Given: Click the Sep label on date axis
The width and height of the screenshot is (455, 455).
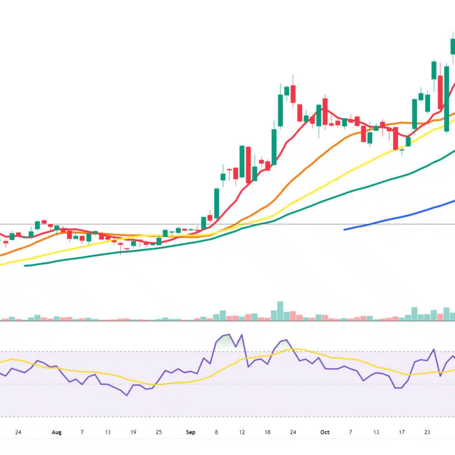Looking at the screenshot, I should pyautogui.click(x=191, y=432).
